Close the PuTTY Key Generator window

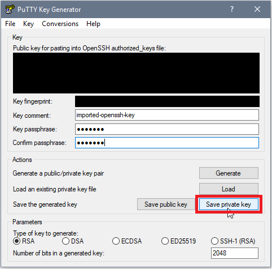tap(257, 9)
